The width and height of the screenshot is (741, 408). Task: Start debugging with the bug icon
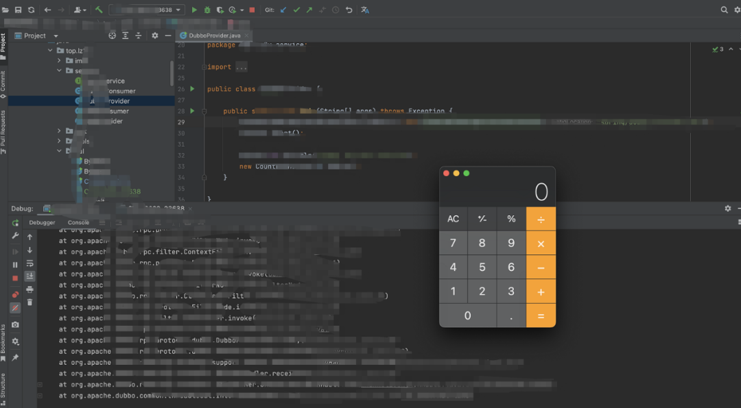pyautogui.click(x=207, y=10)
